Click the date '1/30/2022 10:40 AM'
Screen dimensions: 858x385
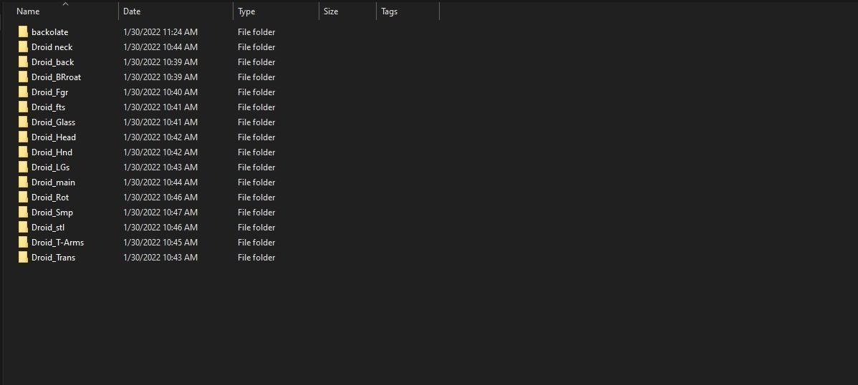coord(160,92)
